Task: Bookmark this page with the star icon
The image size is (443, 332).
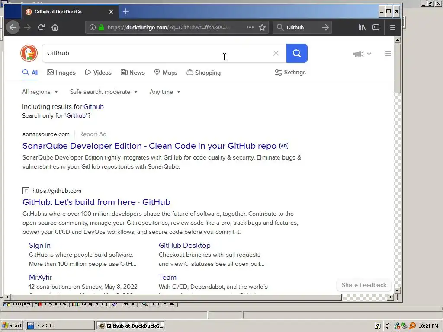Action: [262, 27]
